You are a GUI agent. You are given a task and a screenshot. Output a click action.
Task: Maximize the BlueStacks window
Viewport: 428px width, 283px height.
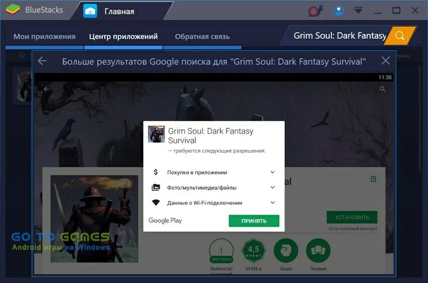pyautogui.click(x=396, y=11)
